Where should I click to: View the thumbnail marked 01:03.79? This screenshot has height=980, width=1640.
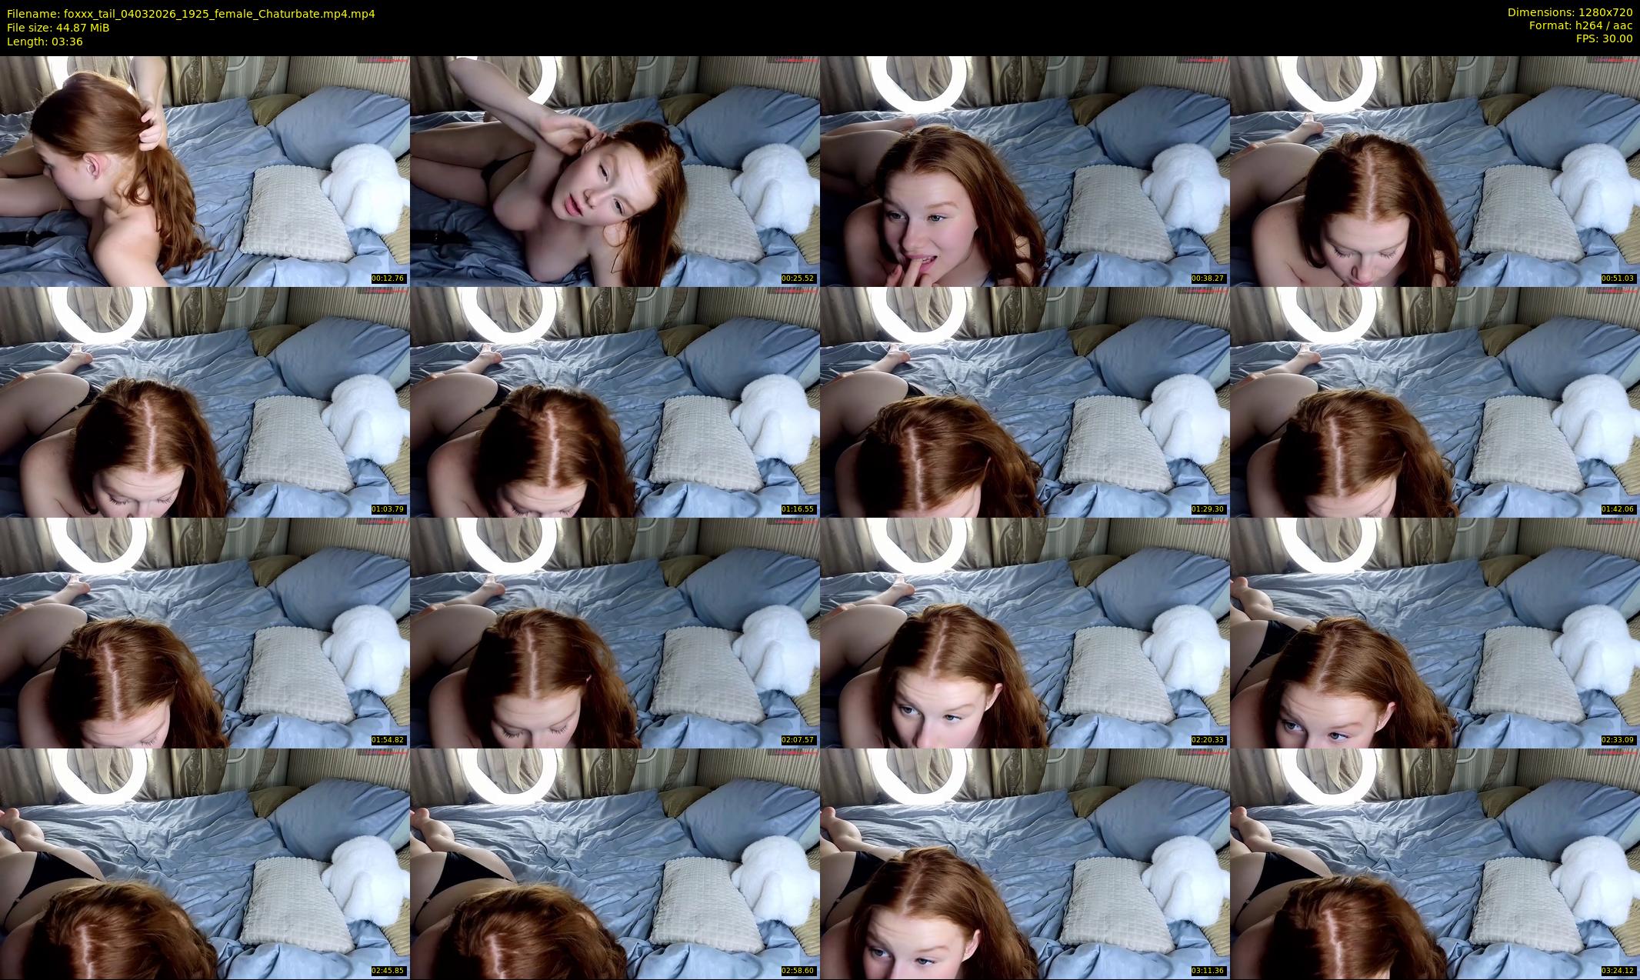coord(205,402)
